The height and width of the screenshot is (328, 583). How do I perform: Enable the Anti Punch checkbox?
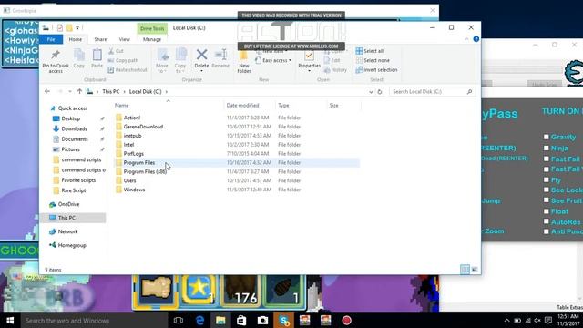547,231
